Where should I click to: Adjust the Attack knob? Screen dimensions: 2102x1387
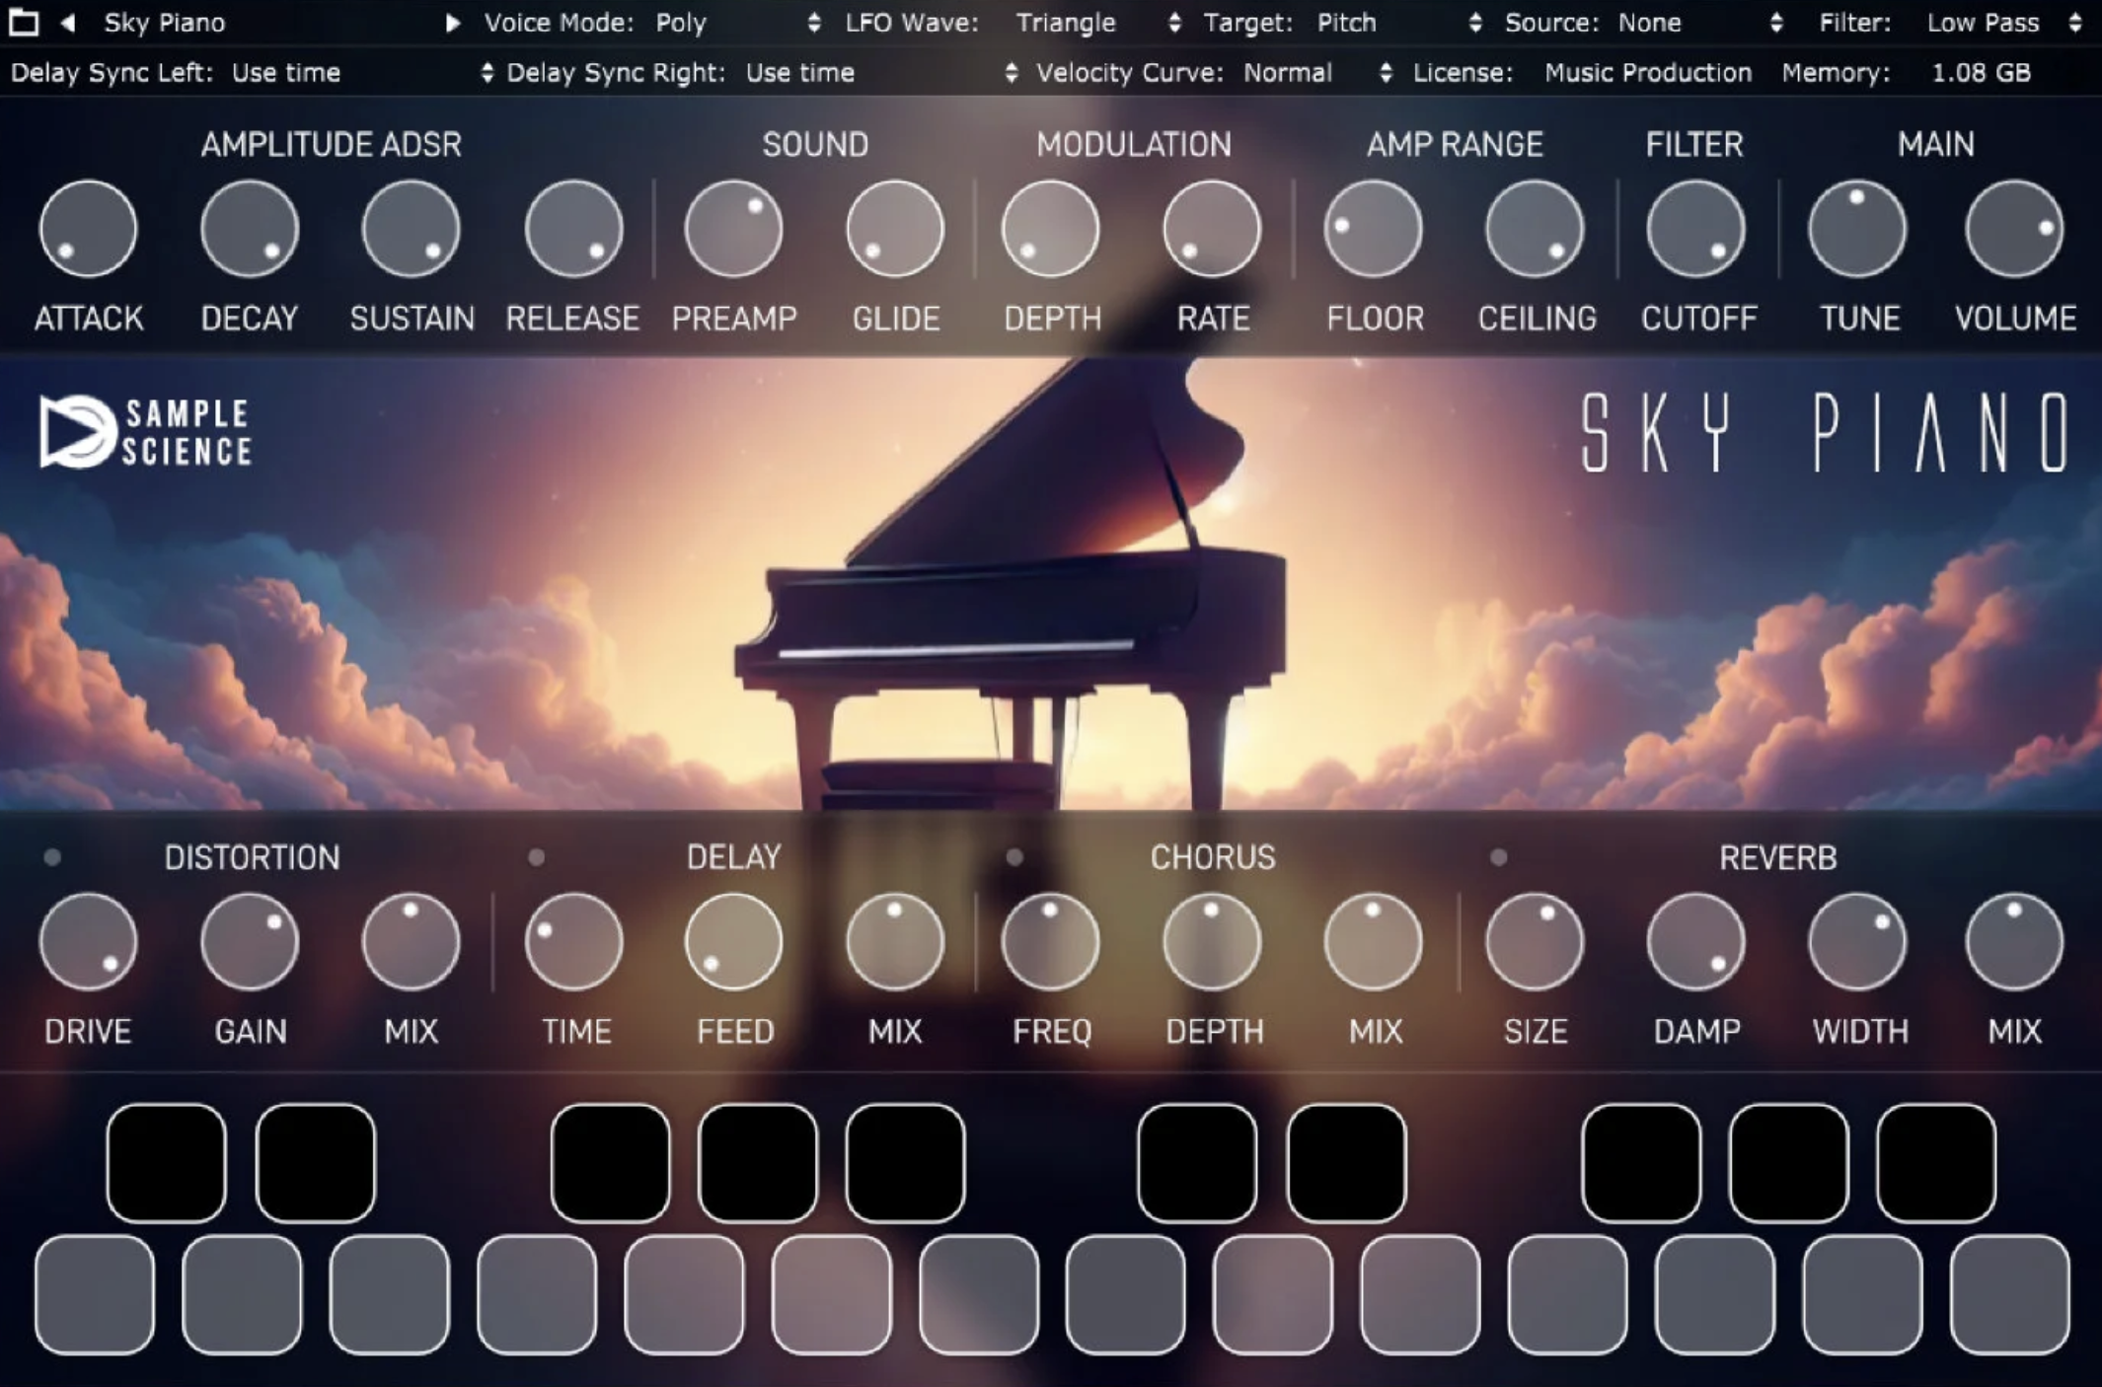(87, 229)
